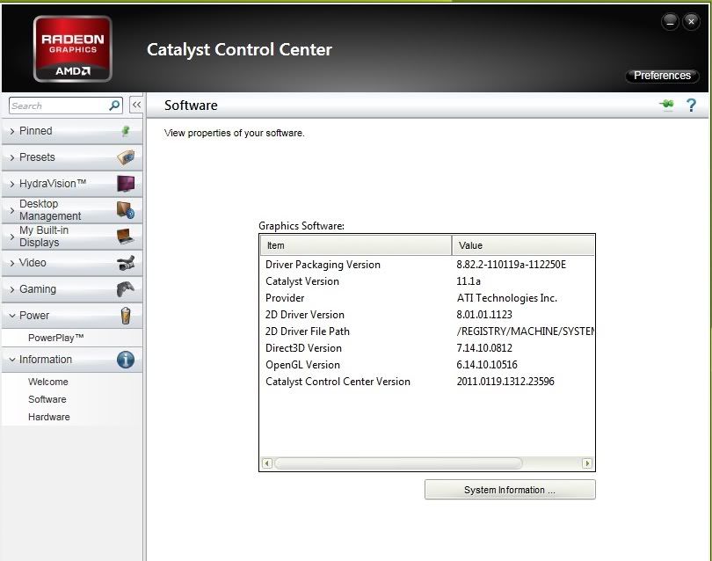Expand the Desktop Management section

(x=72, y=210)
